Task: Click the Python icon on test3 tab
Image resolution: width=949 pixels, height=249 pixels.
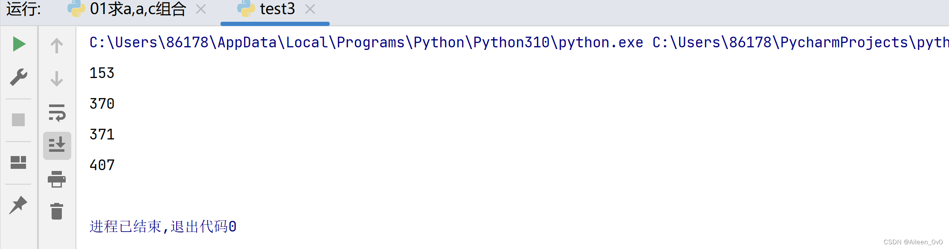Action: coord(245,9)
